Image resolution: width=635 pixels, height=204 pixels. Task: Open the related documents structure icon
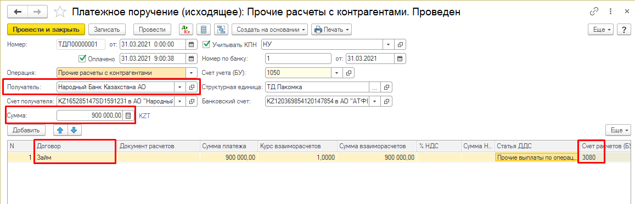tap(221, 30)
